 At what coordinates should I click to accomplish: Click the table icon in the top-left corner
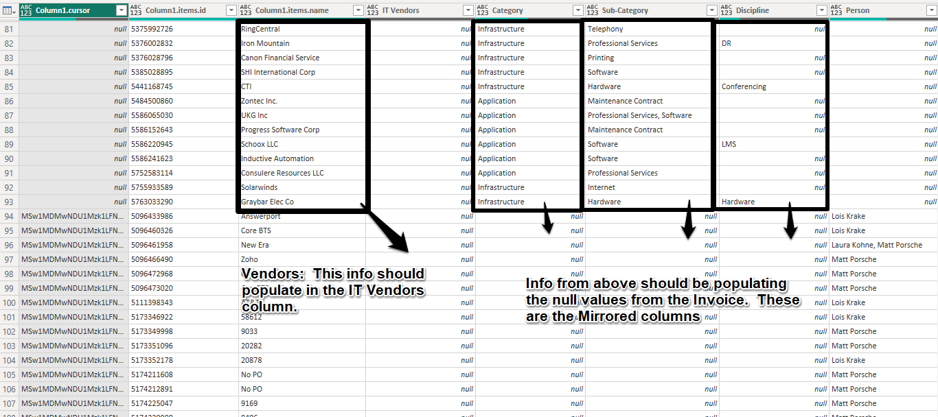coord(7,10)
